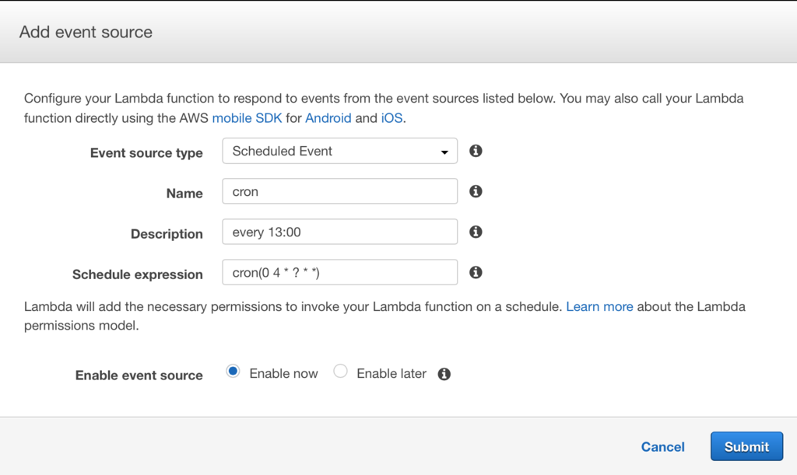Follow the Learn more permissions link
This screenshot has width=797, height=475.
coord(599,306)
